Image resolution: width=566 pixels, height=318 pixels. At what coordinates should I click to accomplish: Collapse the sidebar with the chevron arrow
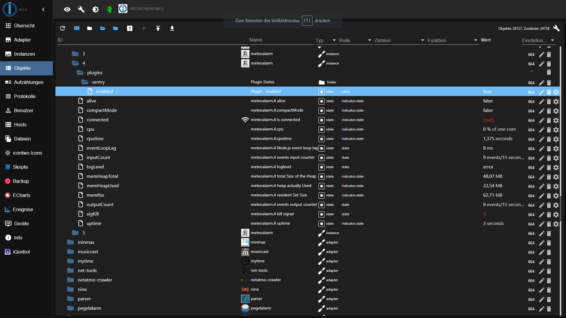point(43,9)
